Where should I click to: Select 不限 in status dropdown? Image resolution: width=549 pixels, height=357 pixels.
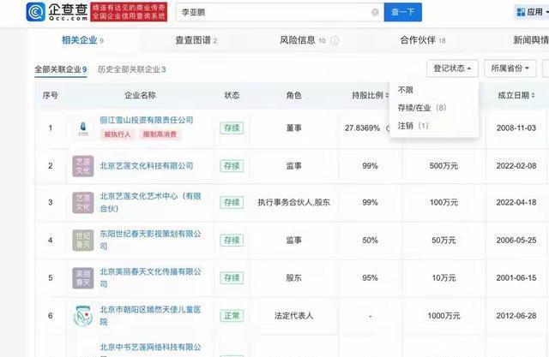(x=406, y=90)
